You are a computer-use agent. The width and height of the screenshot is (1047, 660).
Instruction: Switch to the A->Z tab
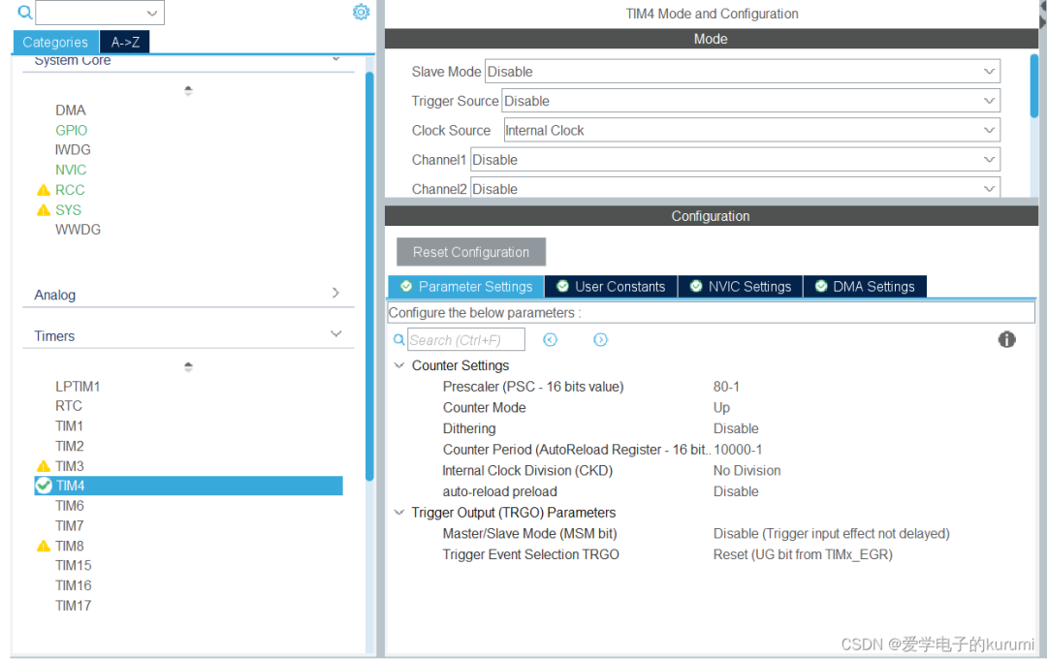pos(126,42)
